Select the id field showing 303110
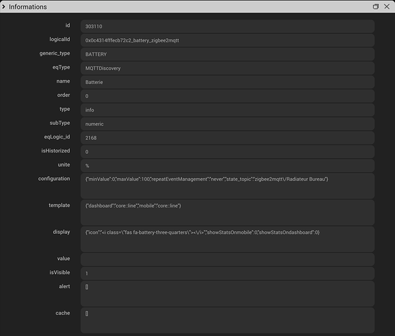 (x=228, y=26)
